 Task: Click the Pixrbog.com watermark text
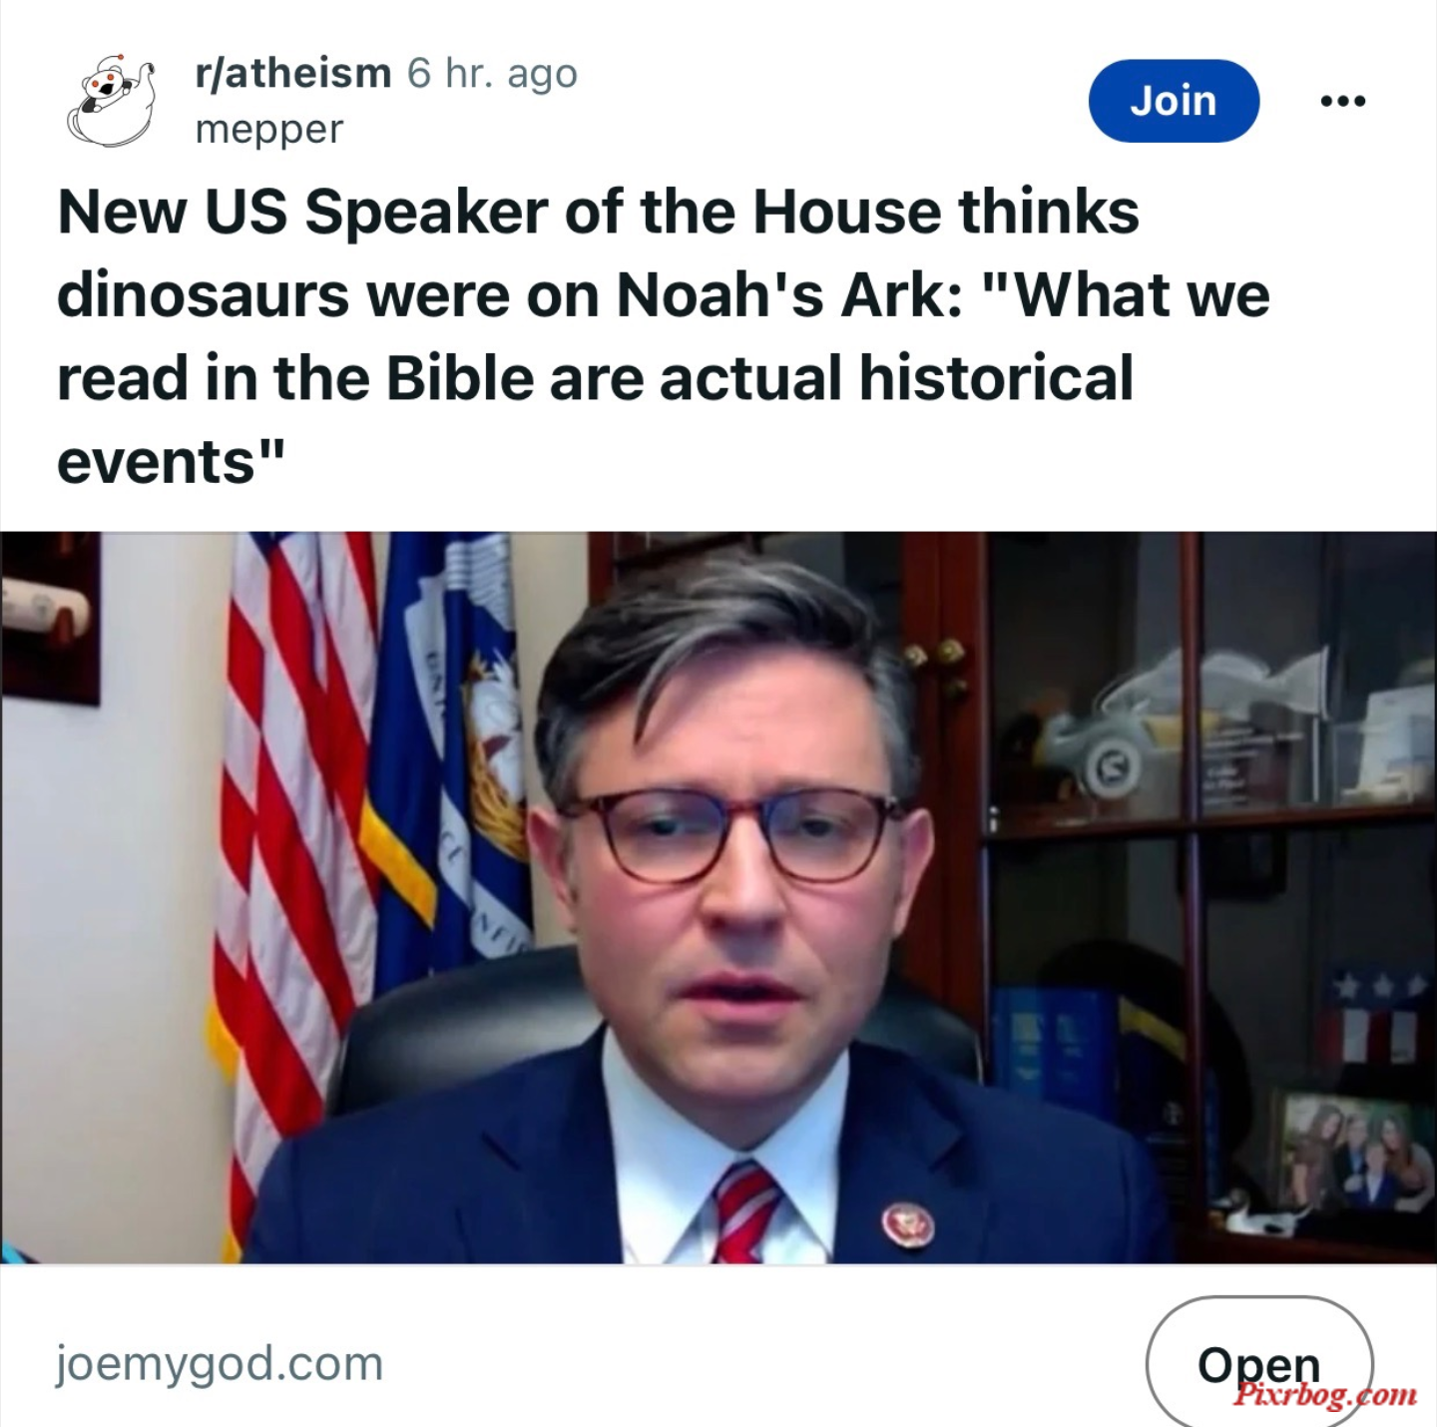pyautogui.click(x=1325, y=1393)
